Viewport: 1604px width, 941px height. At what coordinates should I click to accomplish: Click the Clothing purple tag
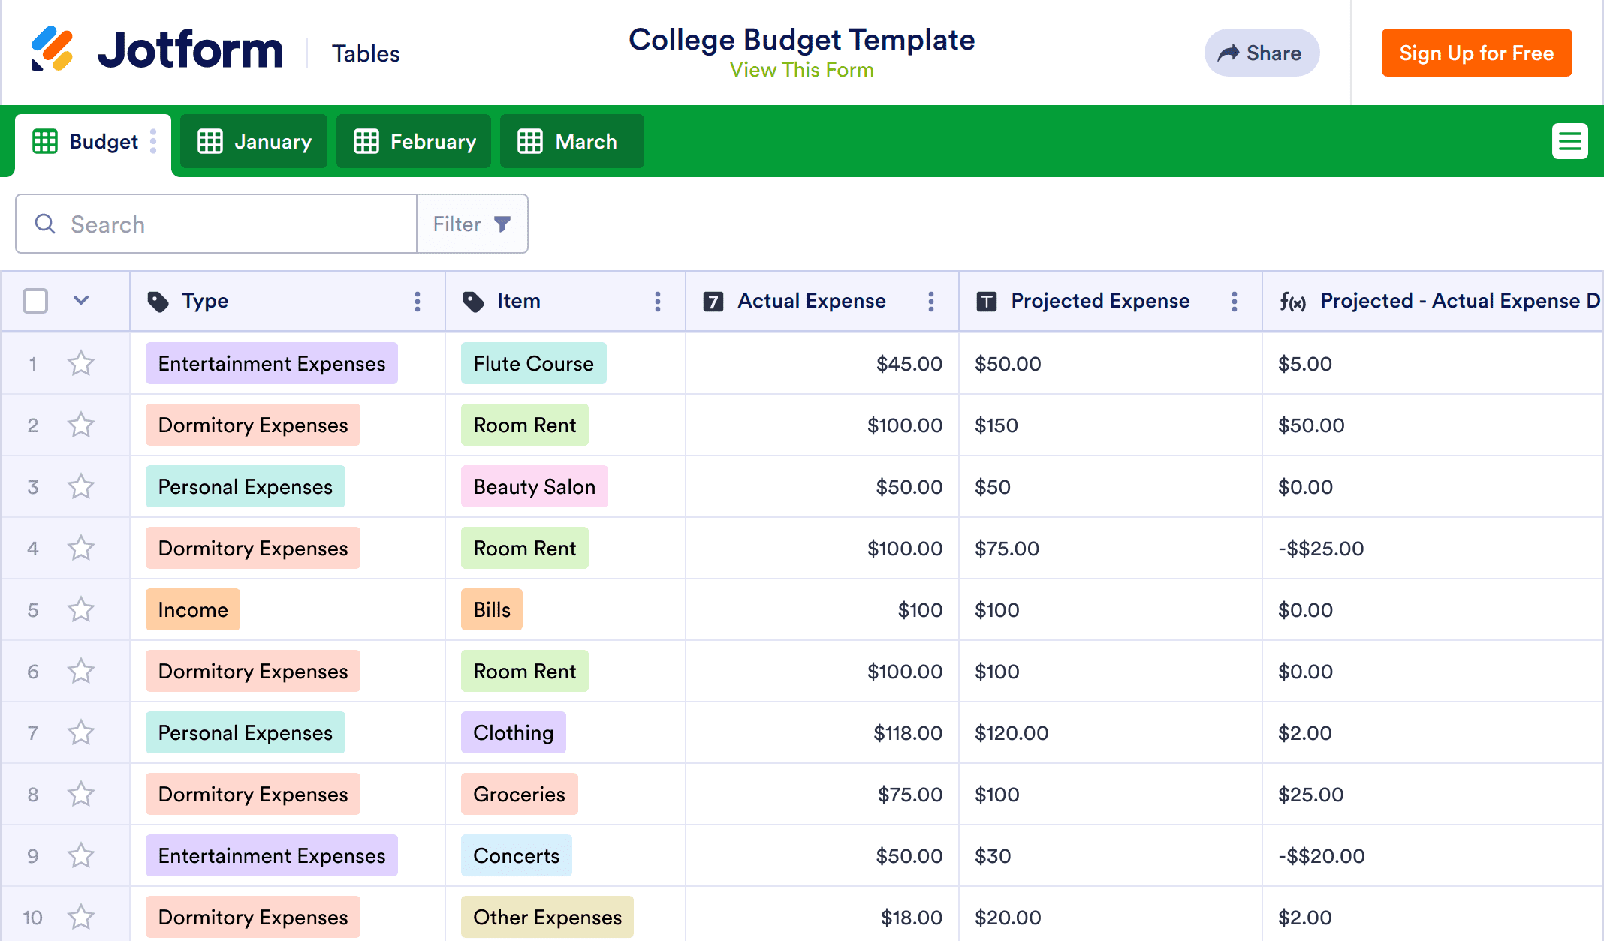[x=513, y=733]
